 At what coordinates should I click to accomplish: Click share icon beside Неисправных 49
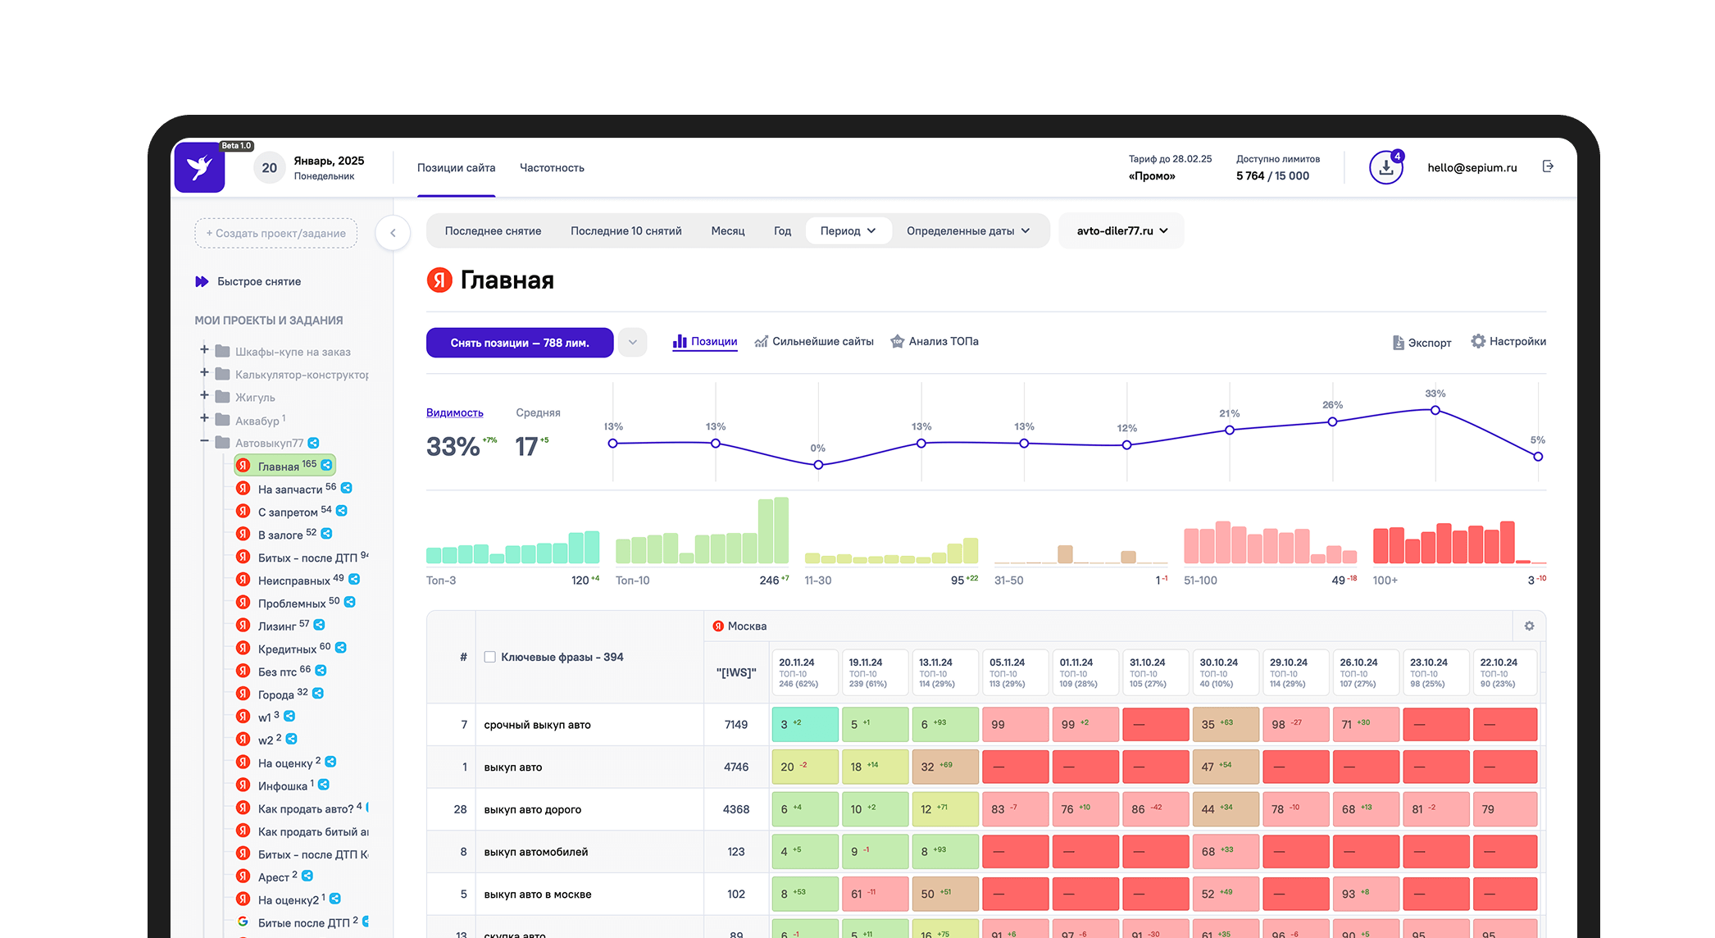(354, 579)
